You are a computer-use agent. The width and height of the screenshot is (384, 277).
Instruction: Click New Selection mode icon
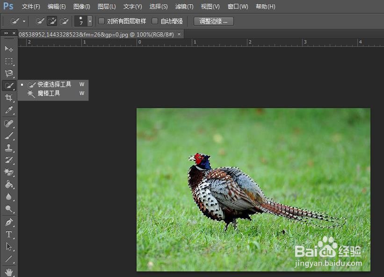pos(40,21)
